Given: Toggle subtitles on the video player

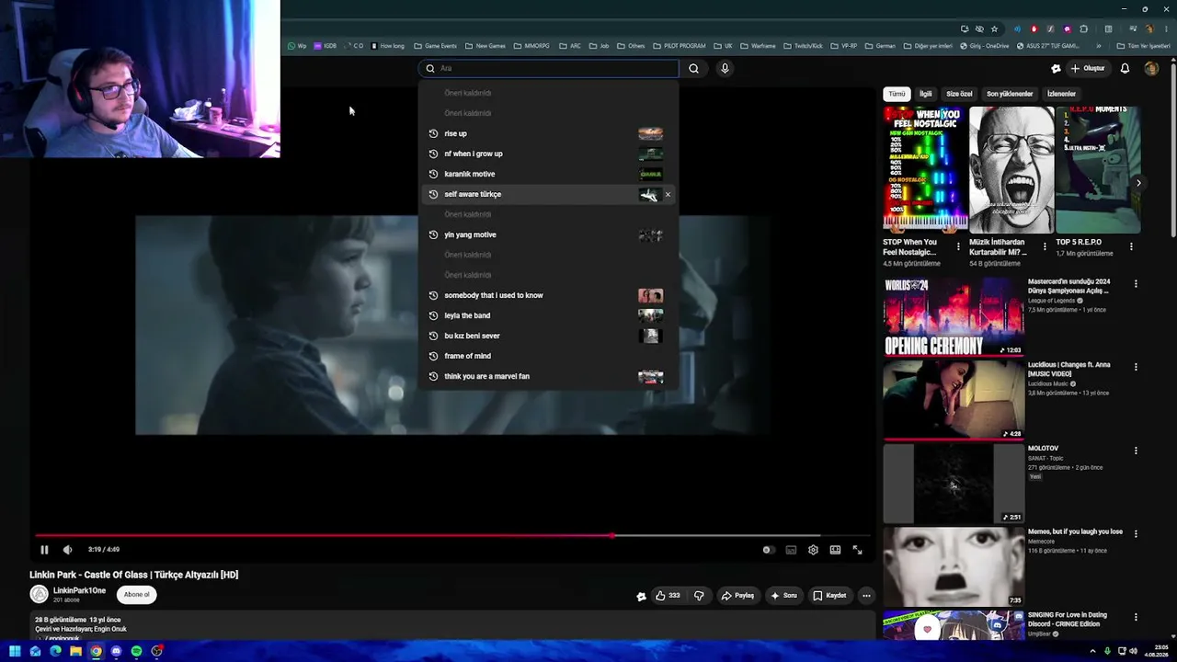Looking at the screenshot, I should tap(791, 550).
